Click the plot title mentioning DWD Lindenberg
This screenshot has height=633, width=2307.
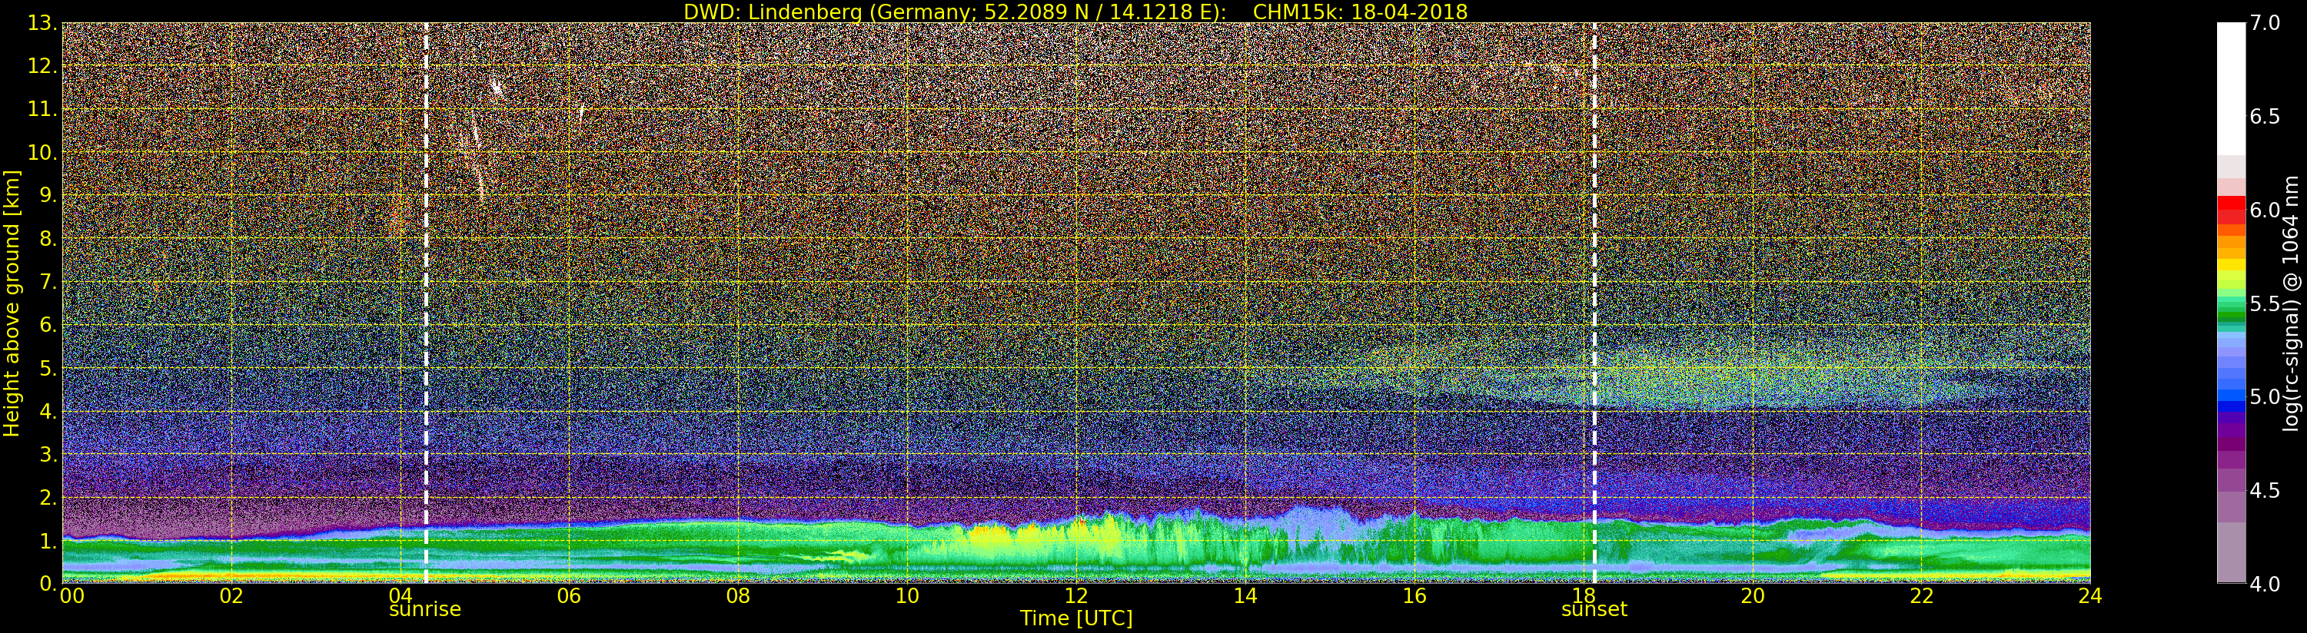click(x=1075, y=12)
